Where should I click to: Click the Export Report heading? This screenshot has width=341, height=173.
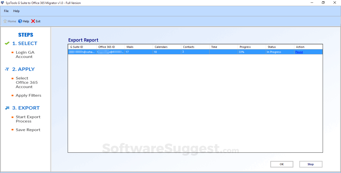pos(83,40)
